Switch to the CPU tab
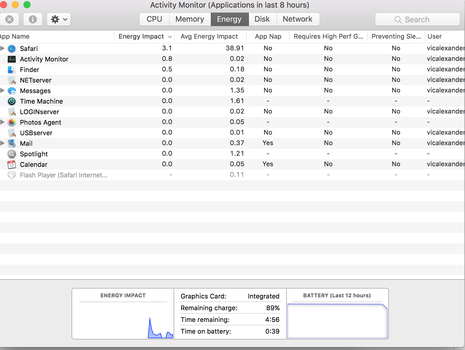Viewport: 465px width, 350px height. pos(155,19)
